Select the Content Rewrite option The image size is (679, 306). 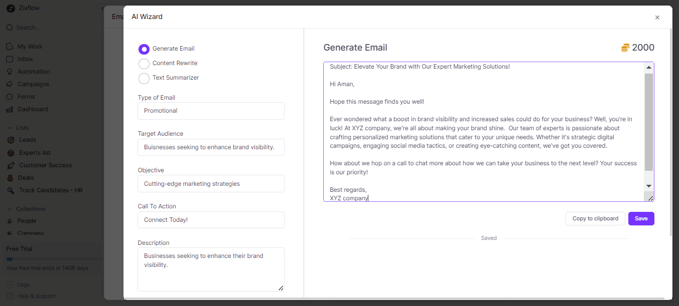pos(144,63)
